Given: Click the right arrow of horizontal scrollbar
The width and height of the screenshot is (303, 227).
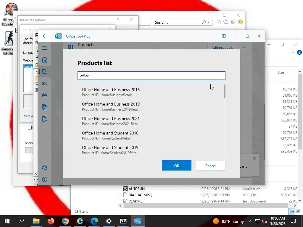Looking at the screenshot, I should click(x=295, y=206).
